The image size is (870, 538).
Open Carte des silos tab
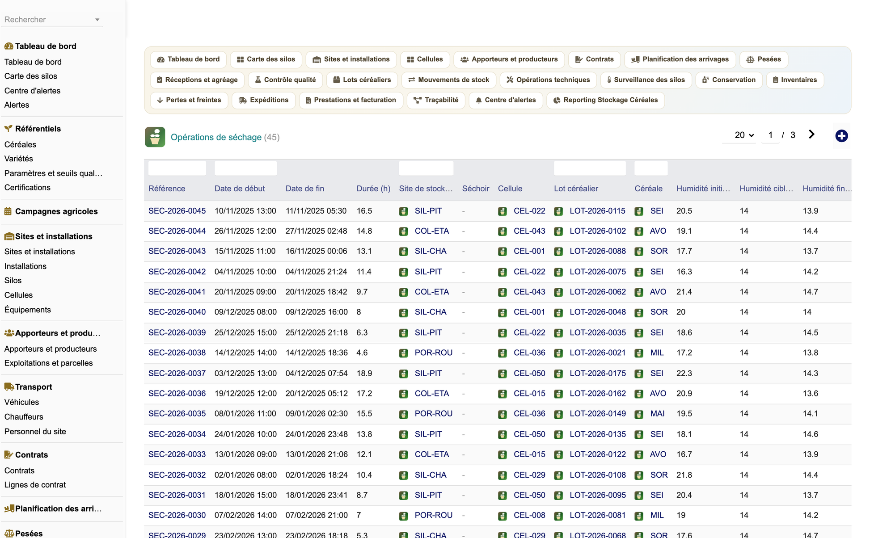266,59
